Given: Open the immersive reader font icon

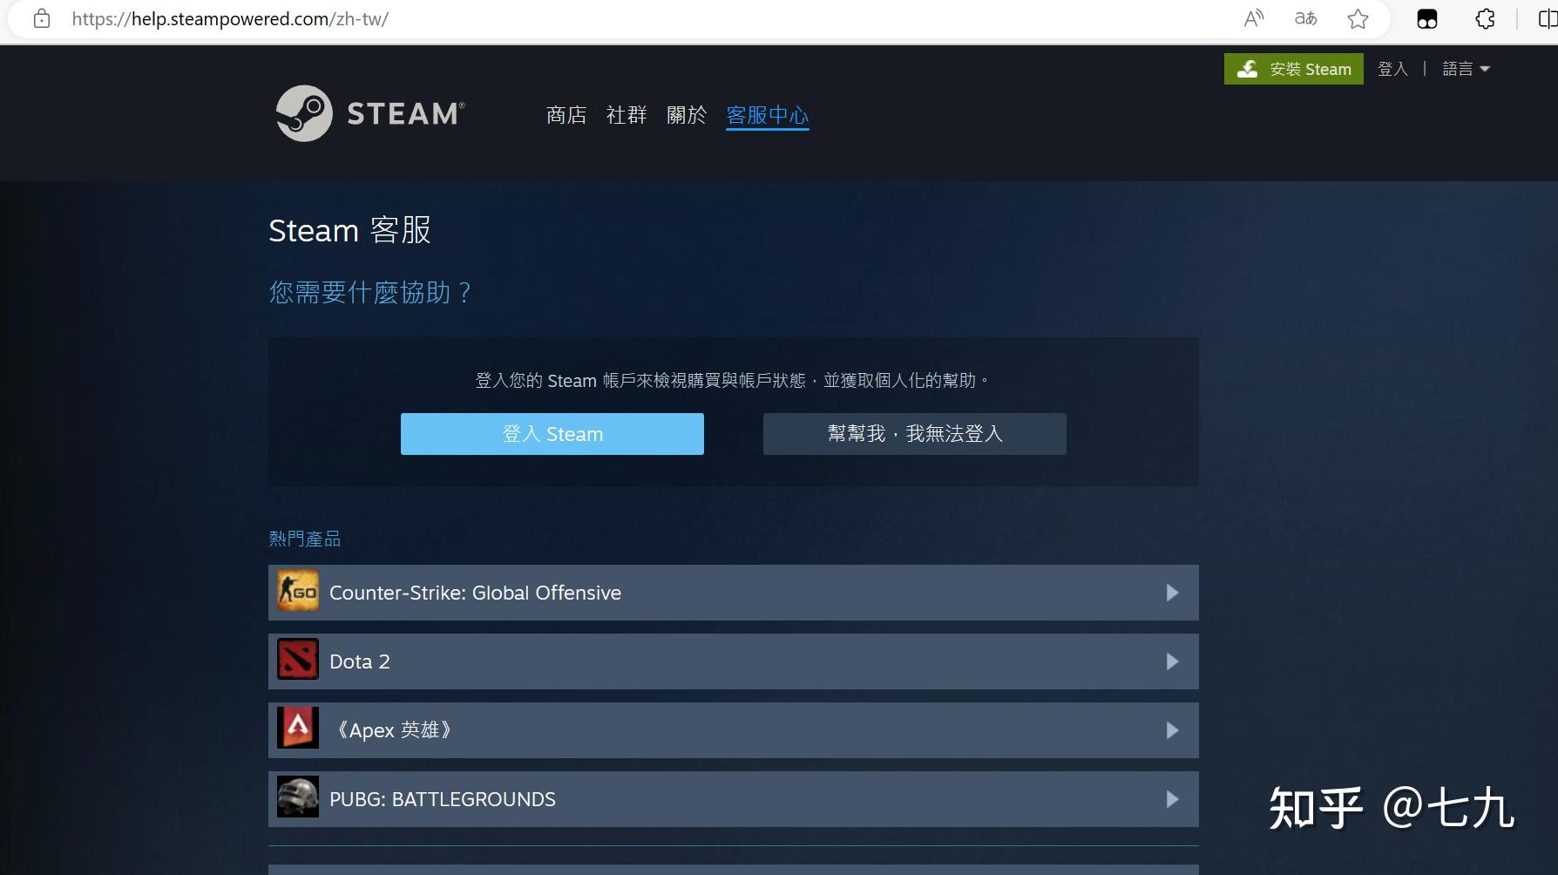Looking at the screenshot, I should click(x=1305, y=18).
